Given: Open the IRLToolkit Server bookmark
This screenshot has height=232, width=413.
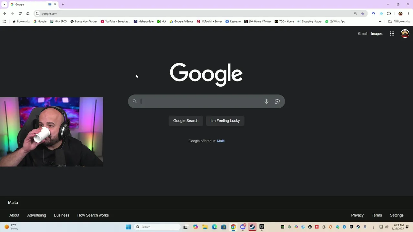Looking at the screenshot, I should 209,22.
